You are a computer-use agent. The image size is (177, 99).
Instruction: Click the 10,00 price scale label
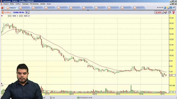pos(171,56)
